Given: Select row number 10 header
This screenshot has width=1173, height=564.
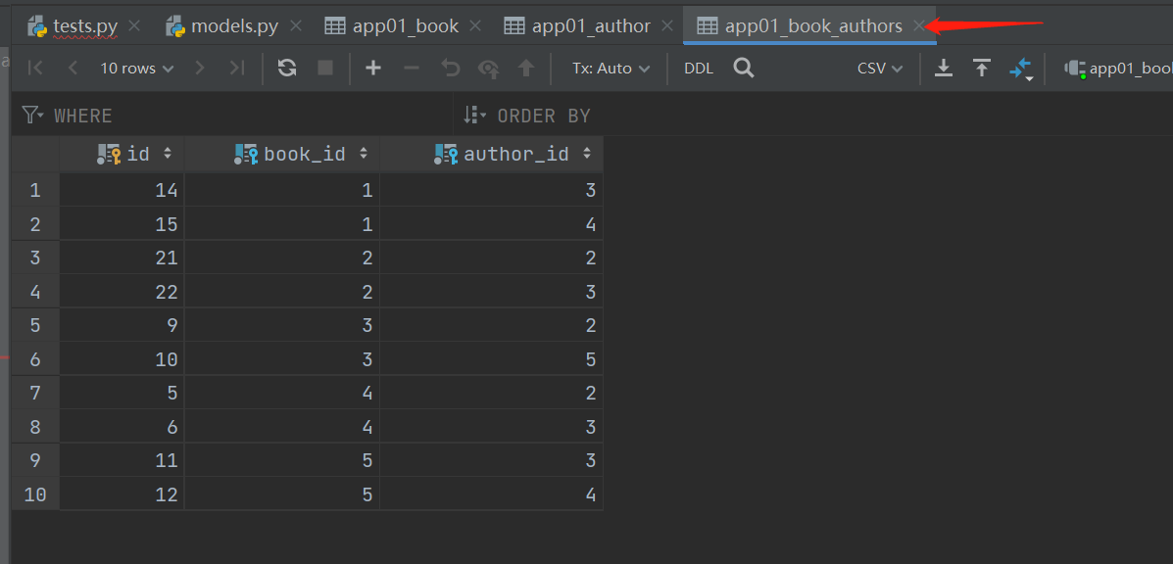Looking at the screenshot, I should click(x=35, y=493).
